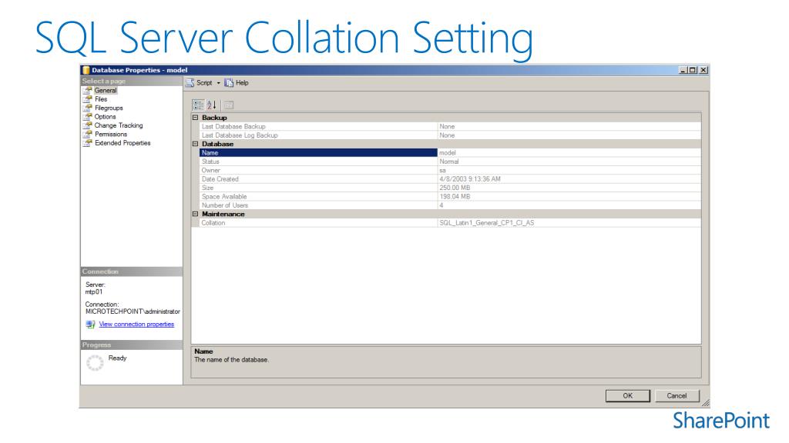The image size is (789, 443).
Task: Open the Extended Properties page
Action: [x=123, y=143]
